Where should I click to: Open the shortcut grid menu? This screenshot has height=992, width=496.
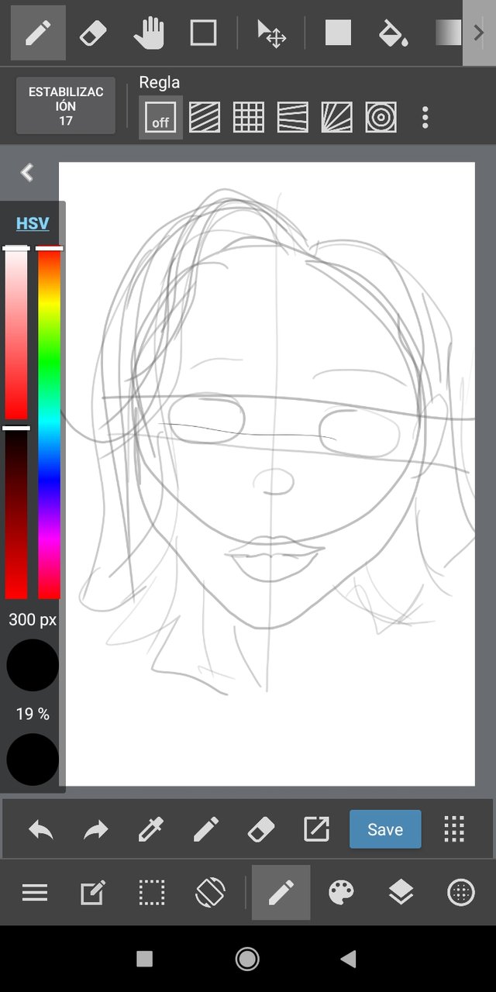(454, 829)
